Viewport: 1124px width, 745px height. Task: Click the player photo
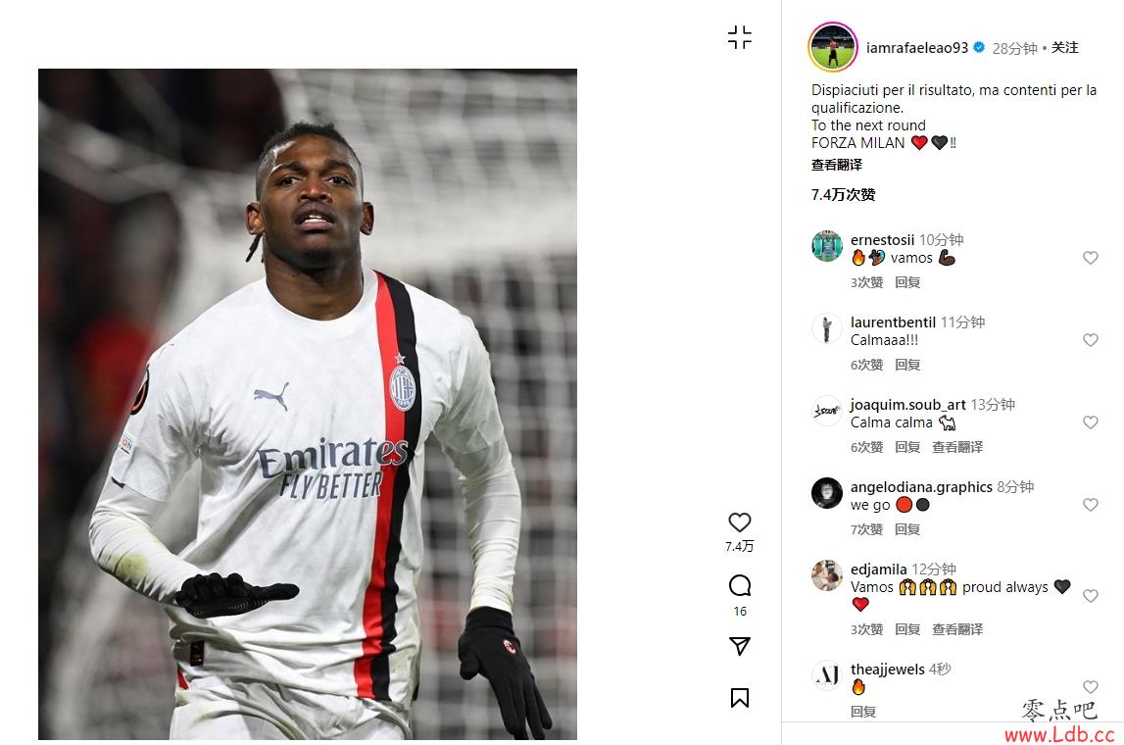308,404
